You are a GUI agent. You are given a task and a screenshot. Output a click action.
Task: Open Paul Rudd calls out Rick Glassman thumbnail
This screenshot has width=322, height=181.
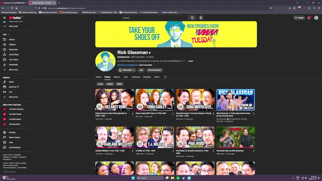(235, 137)
